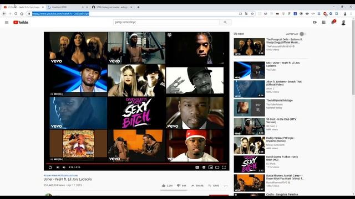Open the more actions ellipsis menu
The height and width of the screenshot is (199, 355).
226,186
